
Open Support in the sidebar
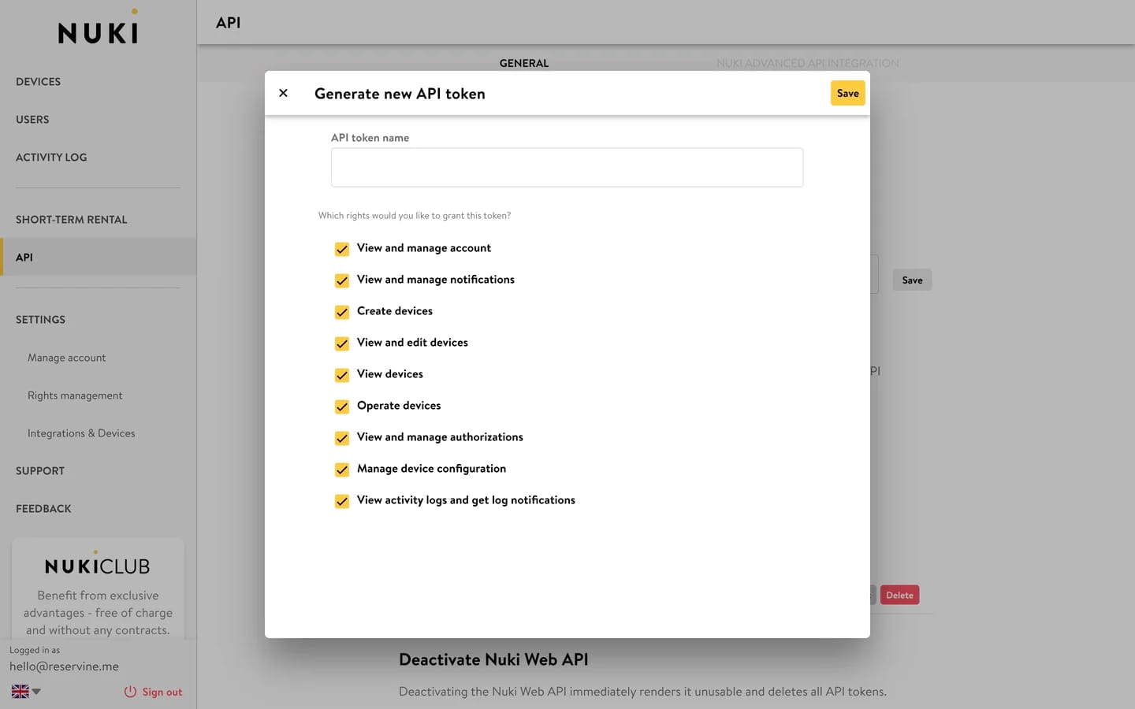click(40, 471)
